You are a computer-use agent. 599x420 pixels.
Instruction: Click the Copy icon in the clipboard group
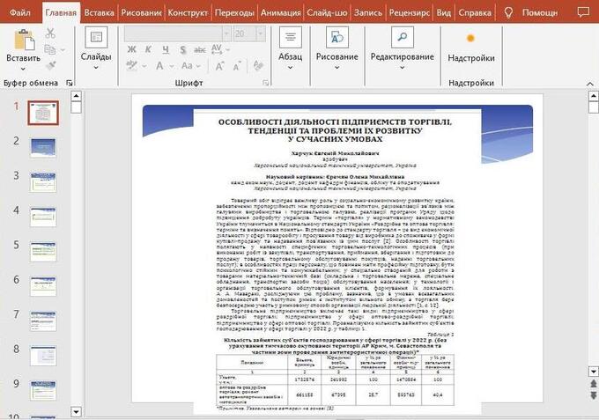[50, 48]
